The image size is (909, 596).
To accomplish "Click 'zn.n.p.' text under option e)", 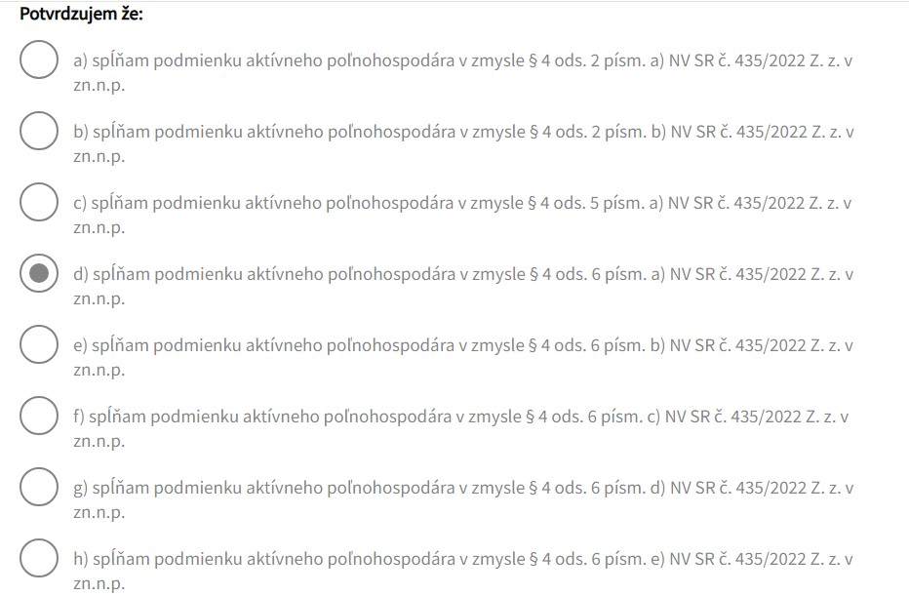I will tap(99, 371).
